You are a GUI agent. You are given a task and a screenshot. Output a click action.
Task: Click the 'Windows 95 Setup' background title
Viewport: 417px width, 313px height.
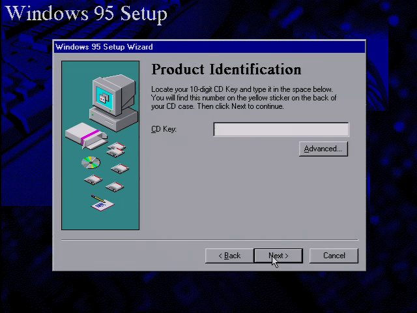pos(86,13)
